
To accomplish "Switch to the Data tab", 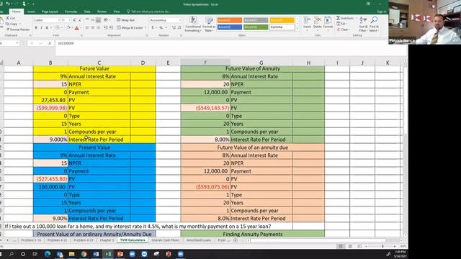I will click(x=87, y=12).
